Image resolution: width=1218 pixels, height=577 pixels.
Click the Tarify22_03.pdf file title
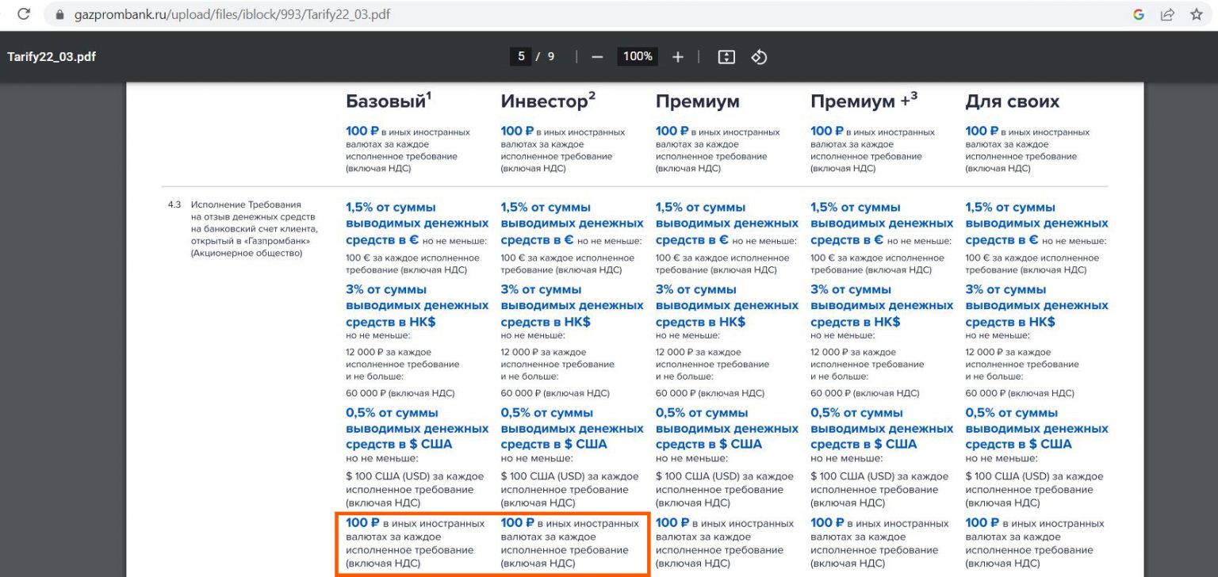click(52, 57)
